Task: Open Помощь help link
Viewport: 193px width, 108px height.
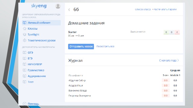Action: [33, 104]
